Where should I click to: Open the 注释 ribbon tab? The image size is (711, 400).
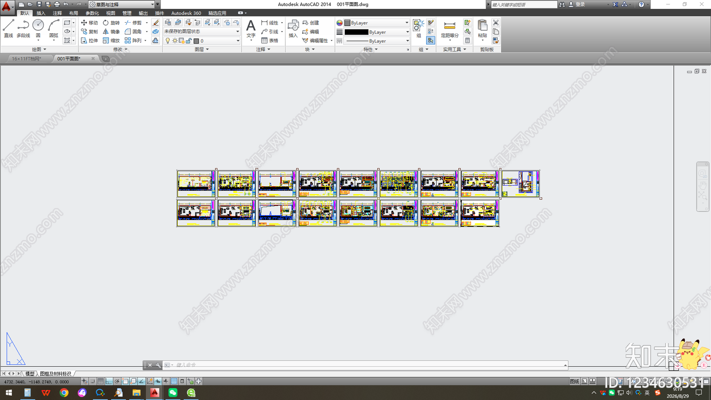tap(57, 13)
